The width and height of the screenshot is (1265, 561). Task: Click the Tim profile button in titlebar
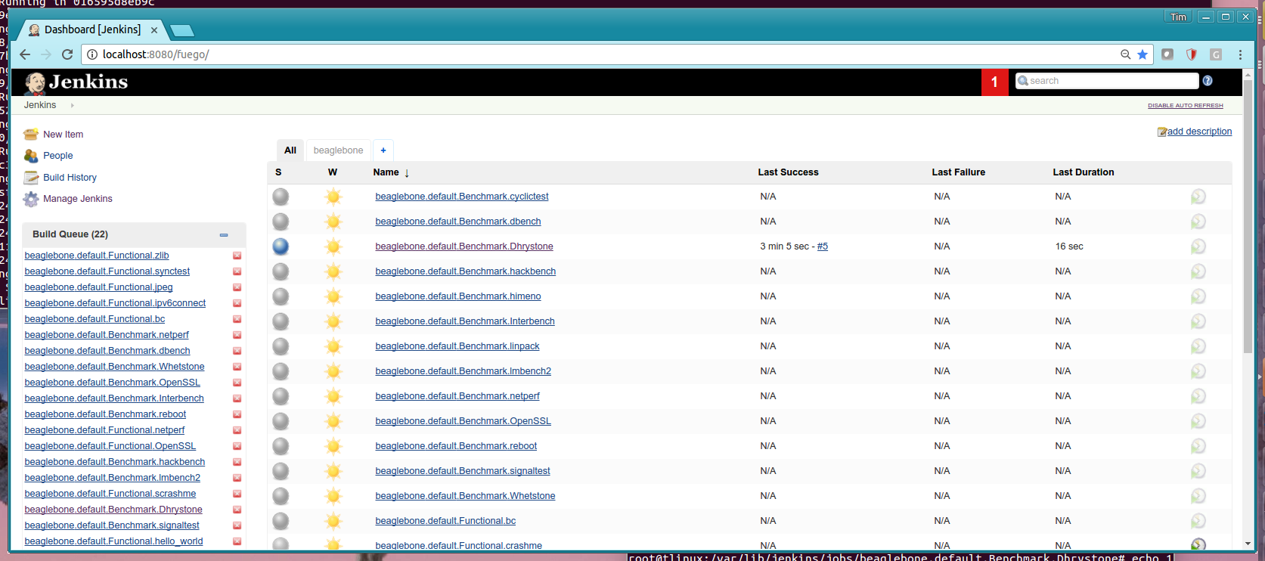pos(1178,17)
